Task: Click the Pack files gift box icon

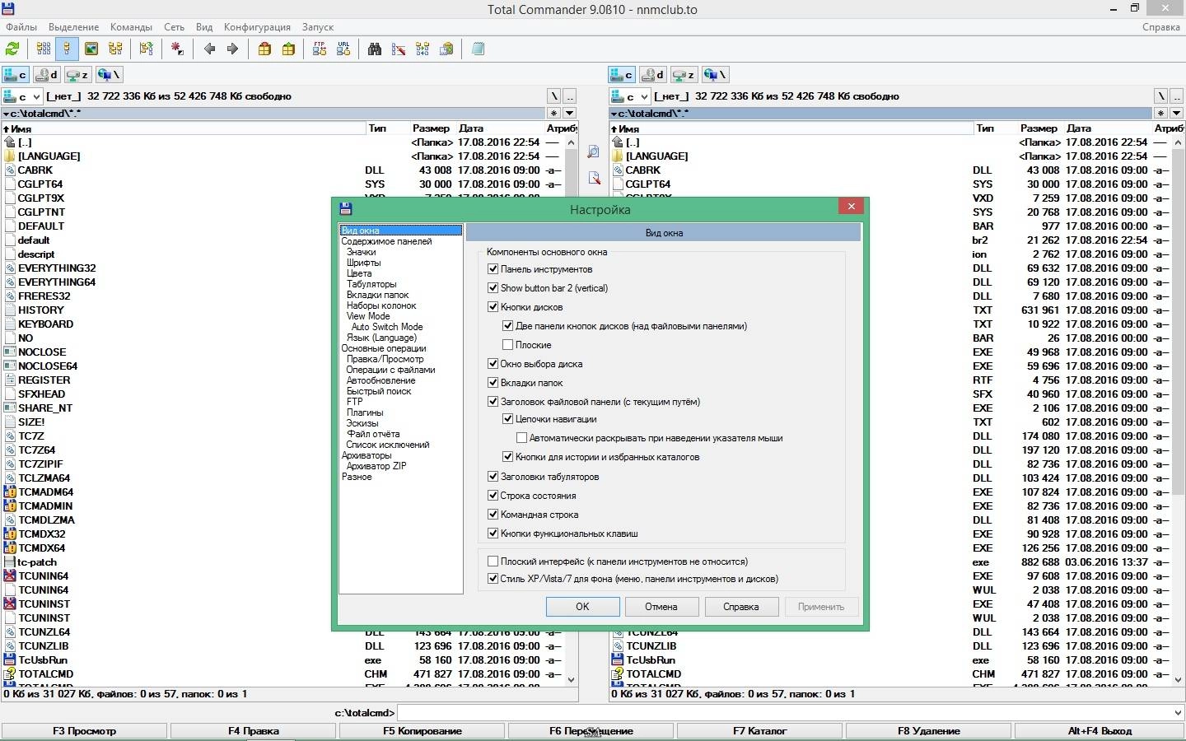Action: click(x=264, y=49)
